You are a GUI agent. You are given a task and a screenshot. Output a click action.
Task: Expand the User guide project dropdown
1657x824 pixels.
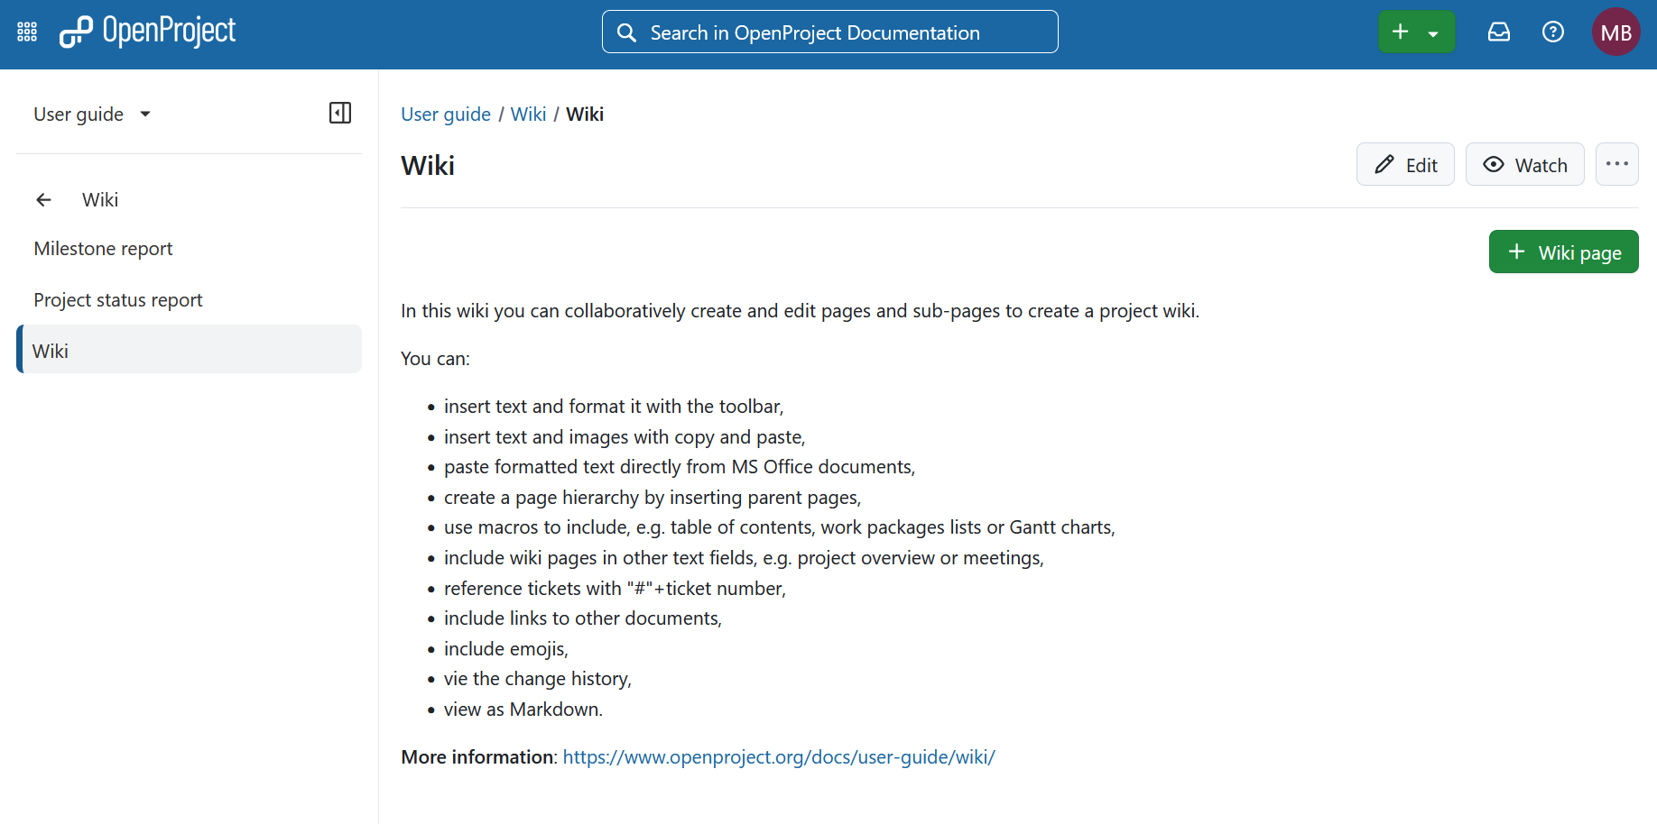(x=92, y=114)
